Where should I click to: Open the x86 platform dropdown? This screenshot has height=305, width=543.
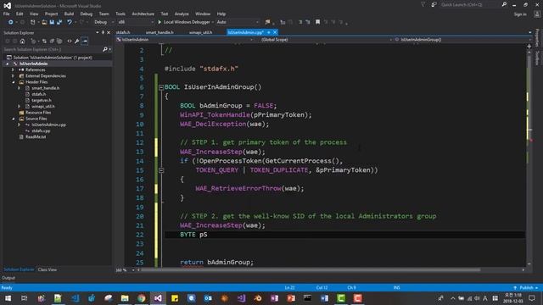(136, 22)
